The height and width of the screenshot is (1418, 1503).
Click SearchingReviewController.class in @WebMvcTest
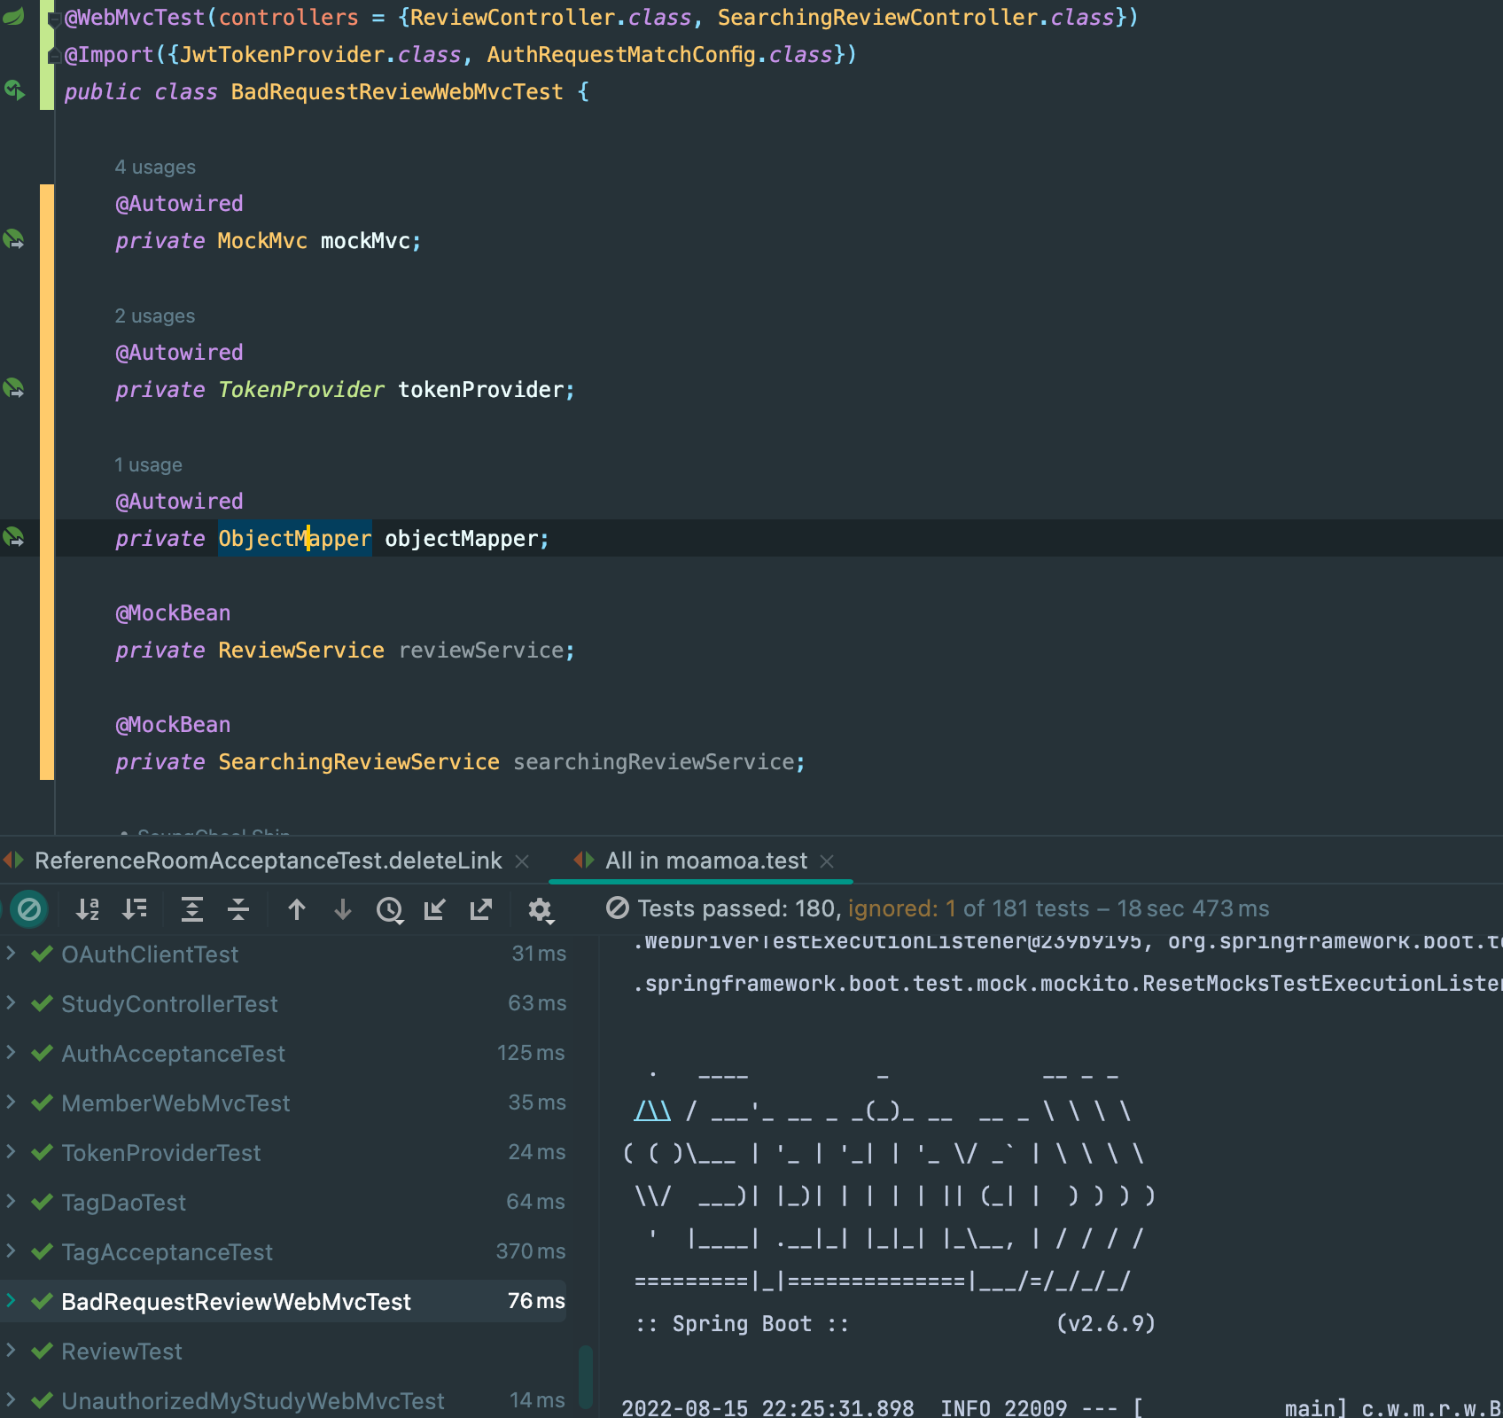coord(915,17)
